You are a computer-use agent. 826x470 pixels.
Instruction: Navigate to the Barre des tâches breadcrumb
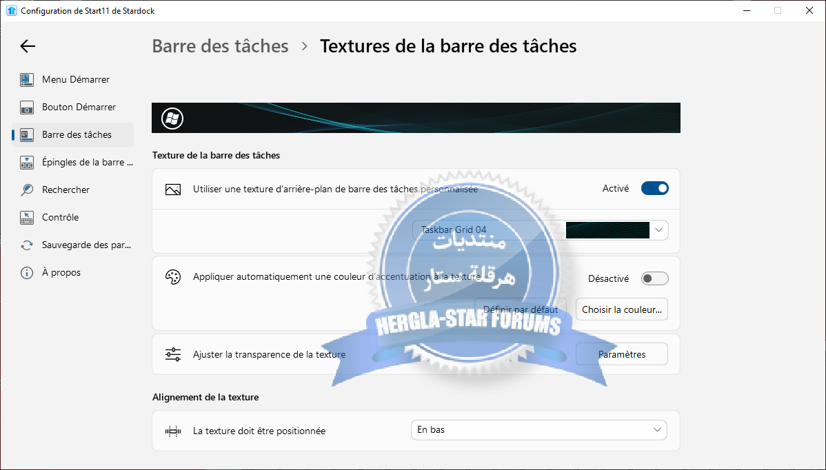(x=220, y=46)
